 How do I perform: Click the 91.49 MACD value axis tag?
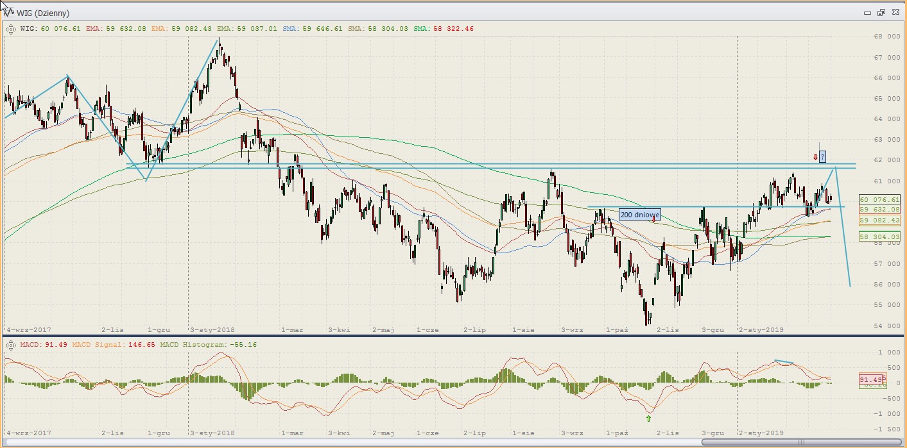pyautogui.click(x=872, y=380)
